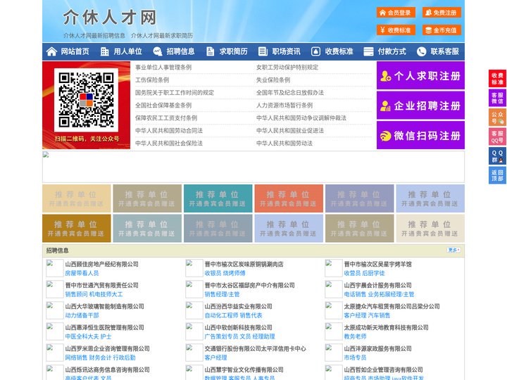The height and width of the screenshot is (380, 507).
Task: Click the broken banner image below the regulations
Action: tap(254, 167)
